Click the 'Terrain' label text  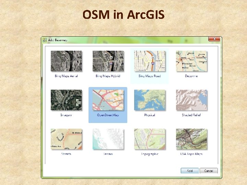tap(108, 154)
